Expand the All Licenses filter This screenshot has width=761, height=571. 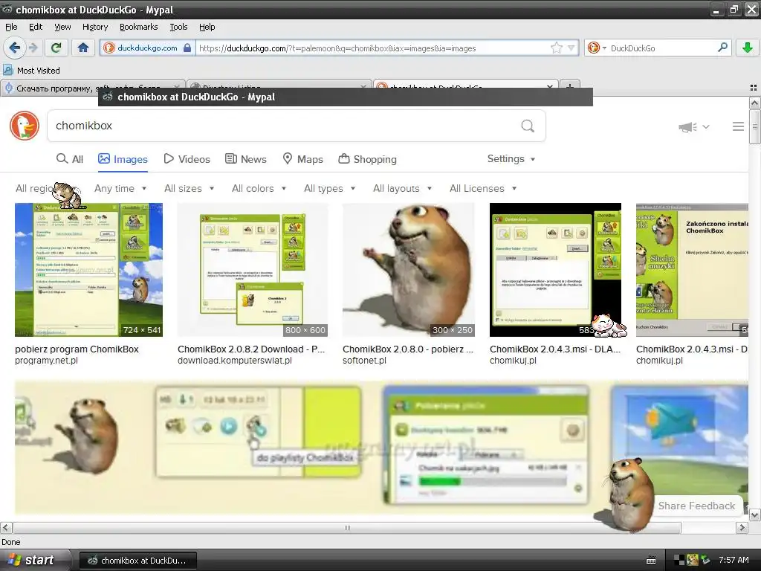tap(483, 188)
